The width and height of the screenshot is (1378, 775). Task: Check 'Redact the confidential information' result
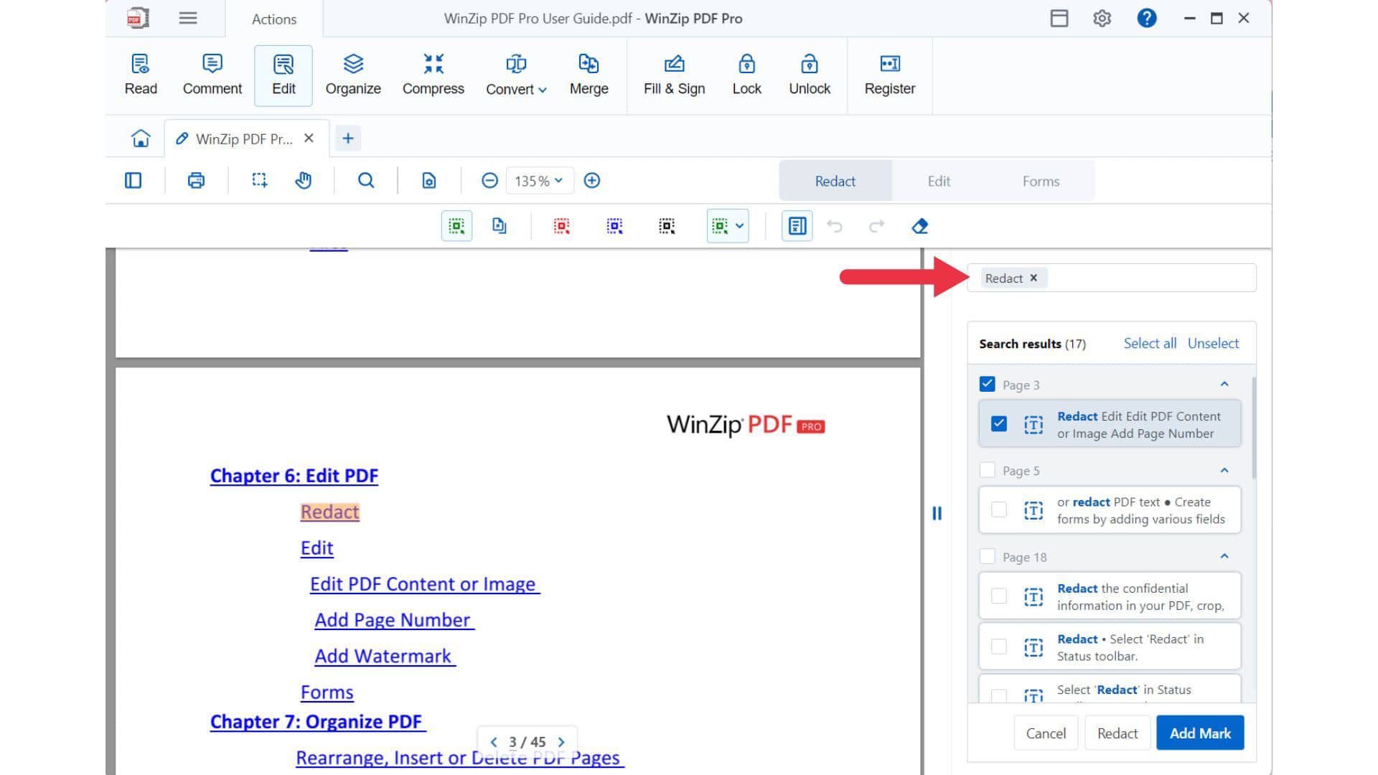click(x=999, y=596)
